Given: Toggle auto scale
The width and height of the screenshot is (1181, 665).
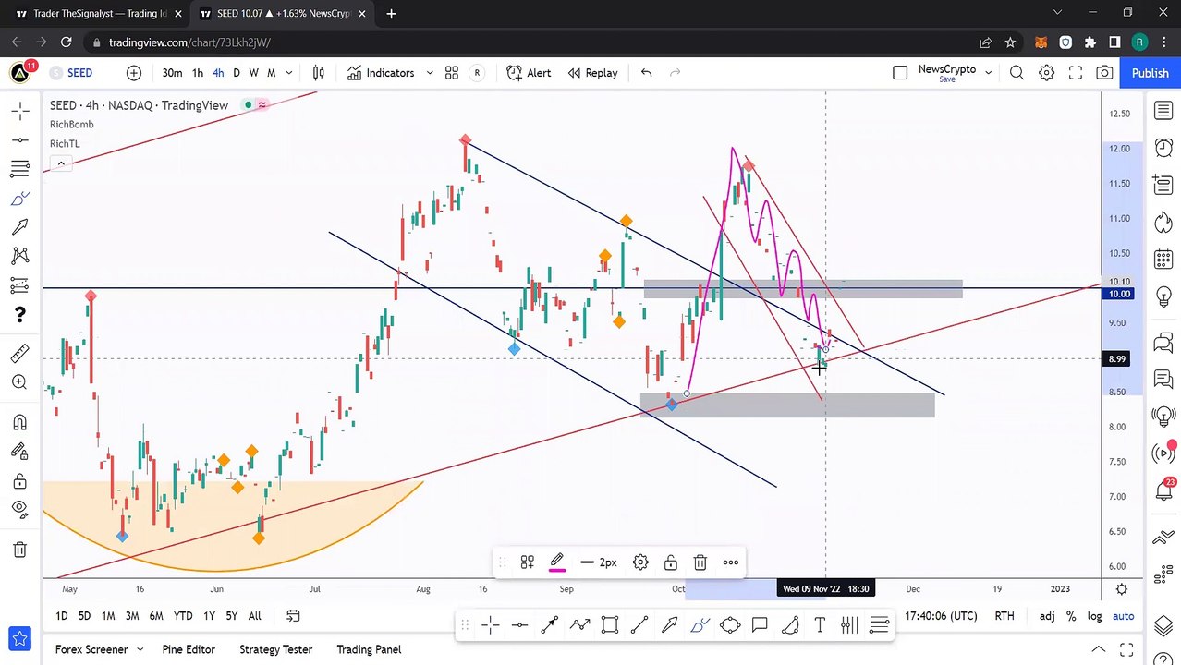Looking at the screenshot, I should (1123, 616).
